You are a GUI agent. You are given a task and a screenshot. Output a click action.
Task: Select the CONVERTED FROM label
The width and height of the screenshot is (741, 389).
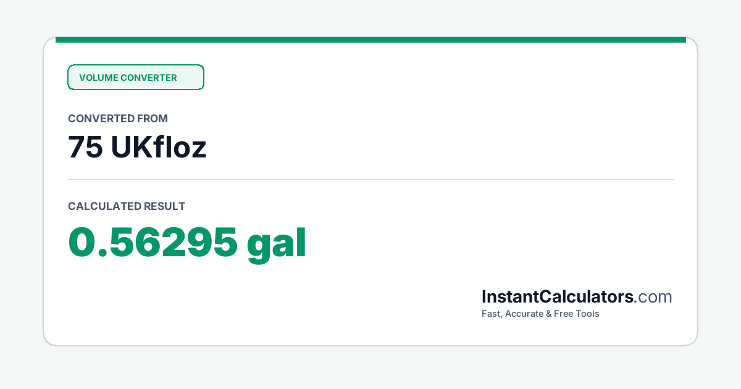click(x=118, y=119)
